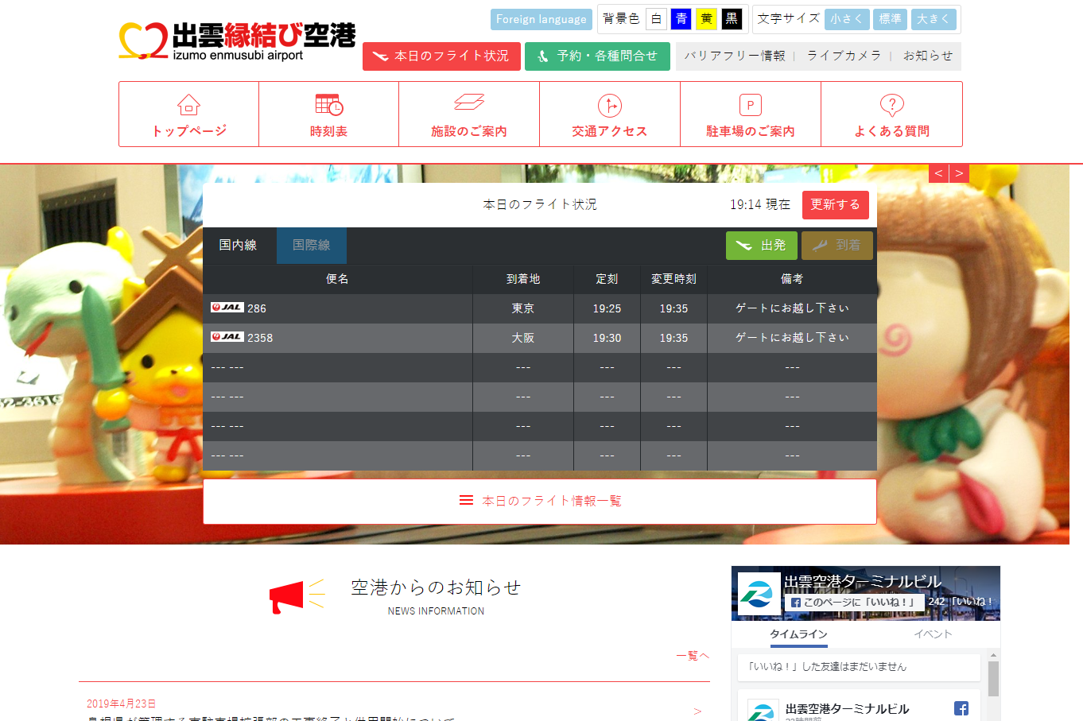1083x721 pixels.
Task: Click news date 2019年4月23日
Action: 121,704
